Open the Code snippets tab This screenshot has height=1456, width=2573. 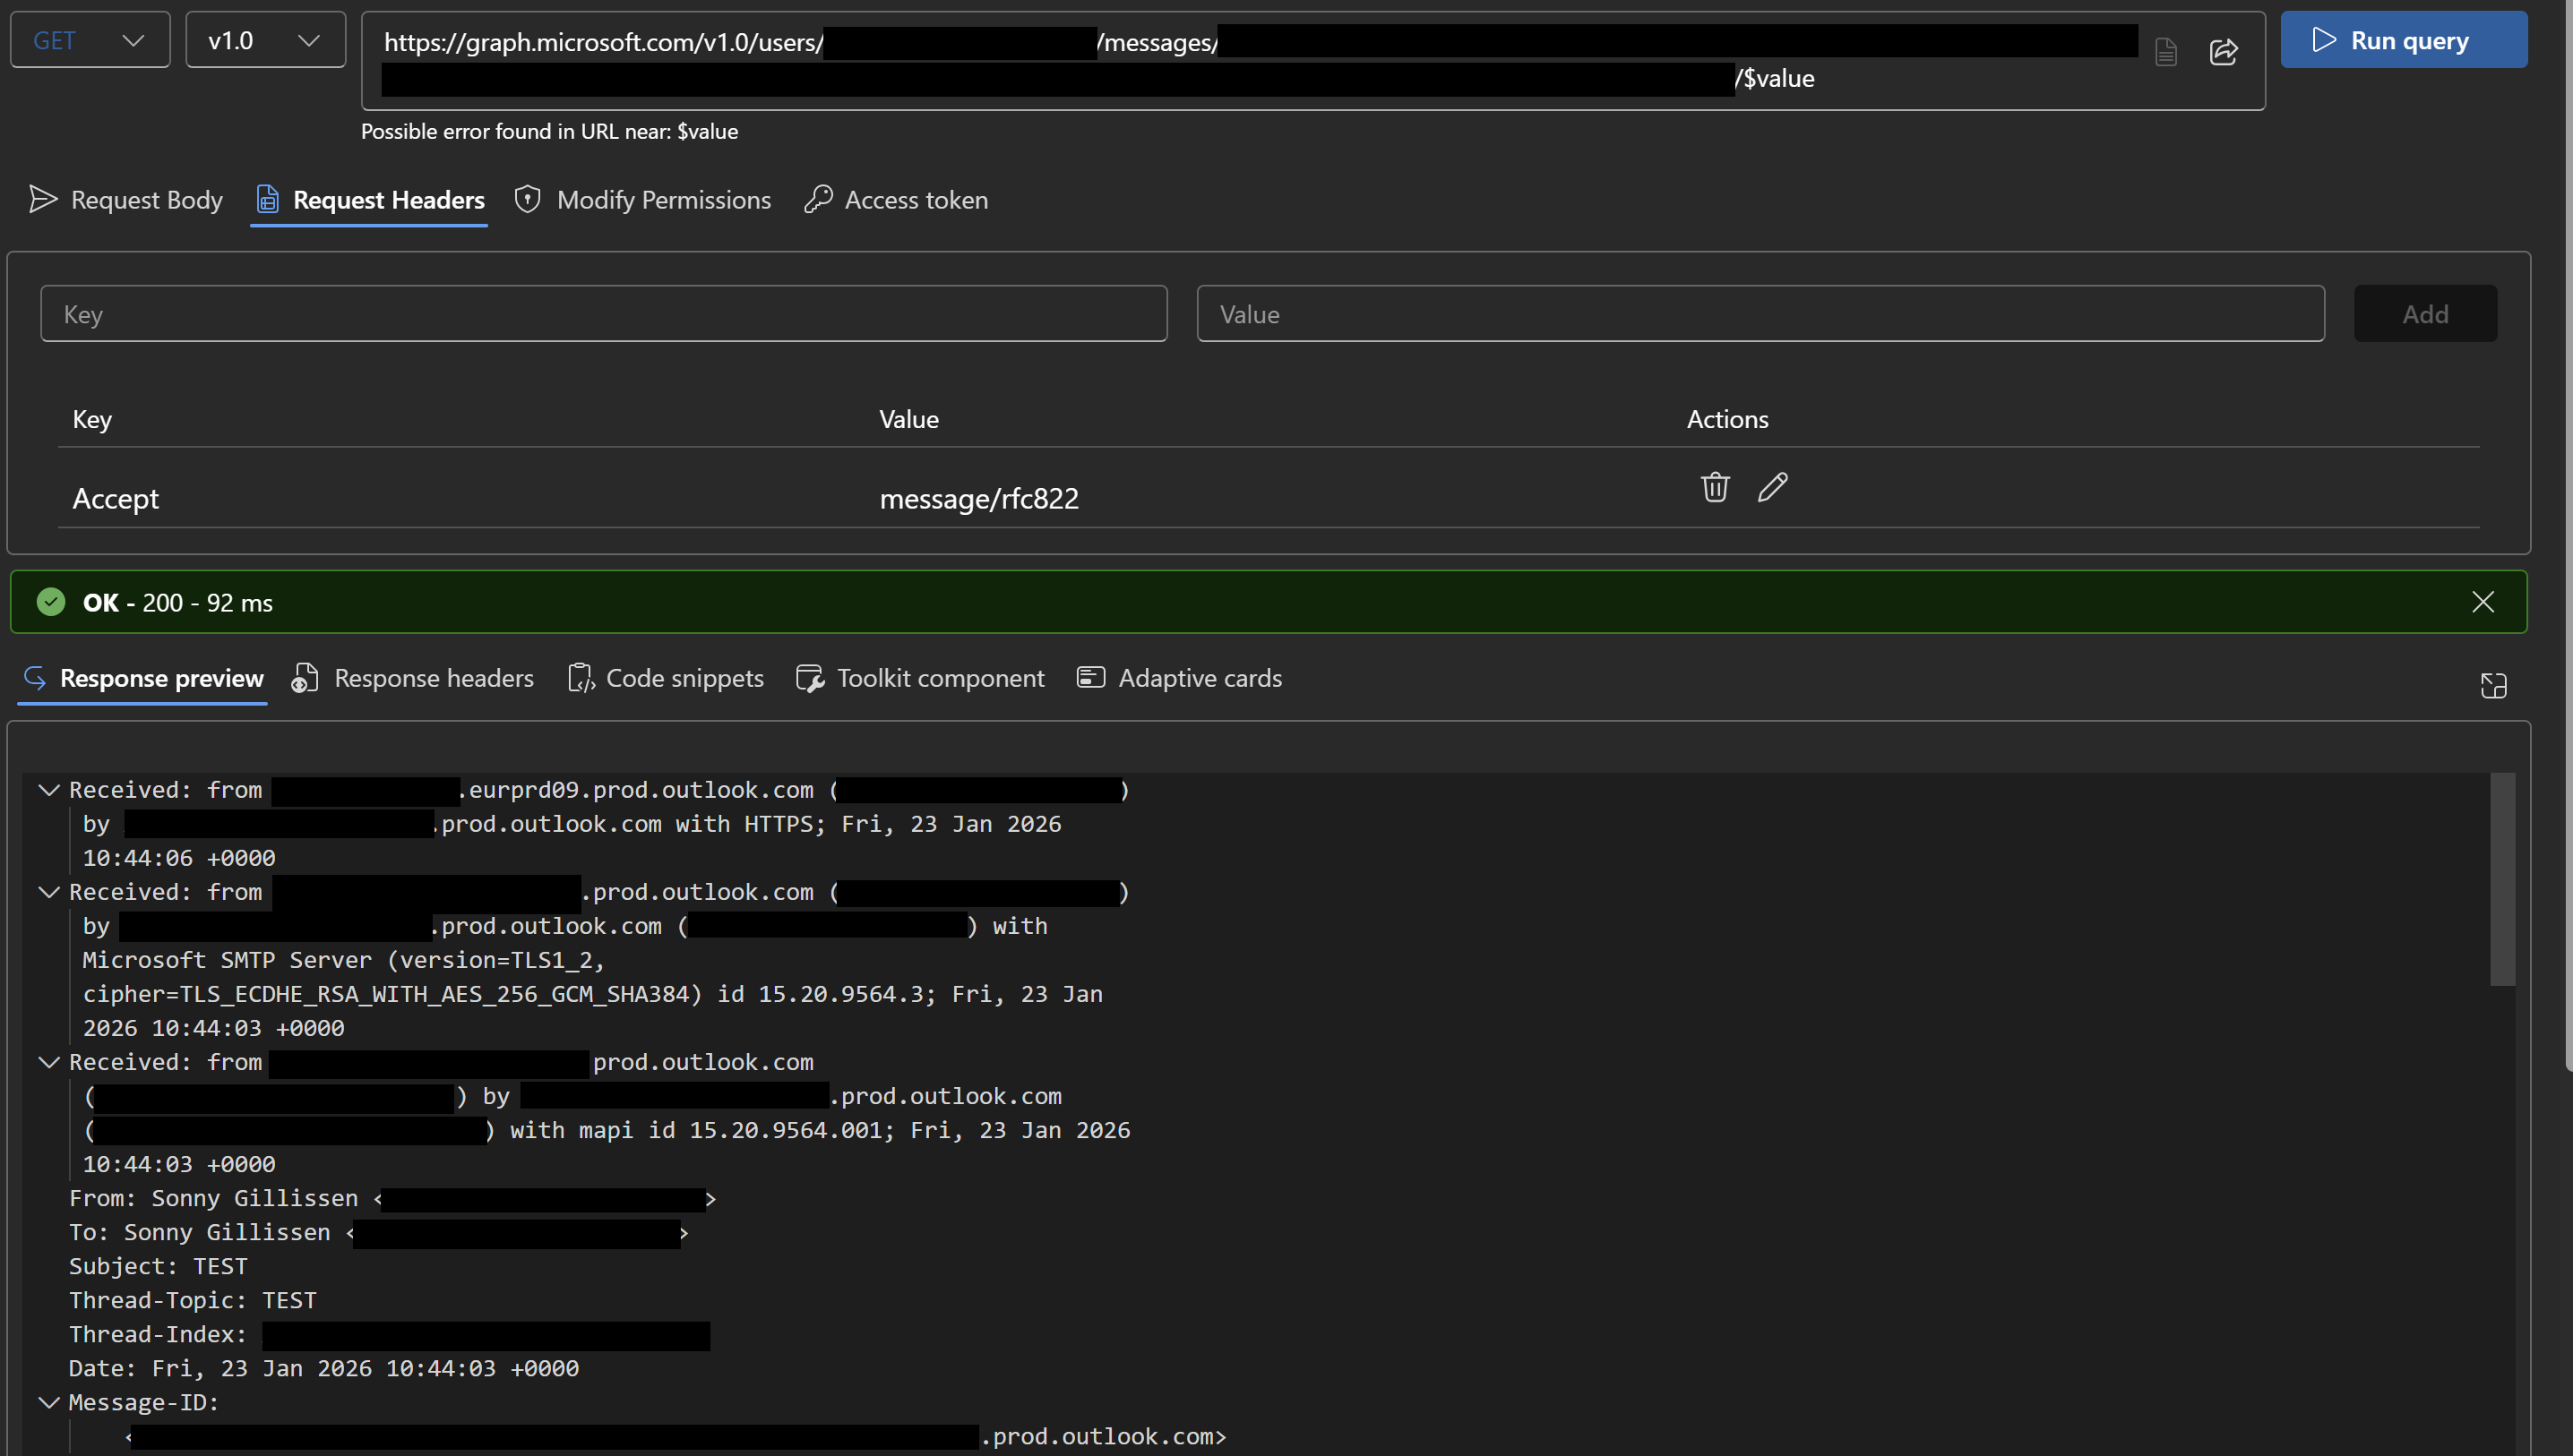pyautogui.click(x=666, y=678)
